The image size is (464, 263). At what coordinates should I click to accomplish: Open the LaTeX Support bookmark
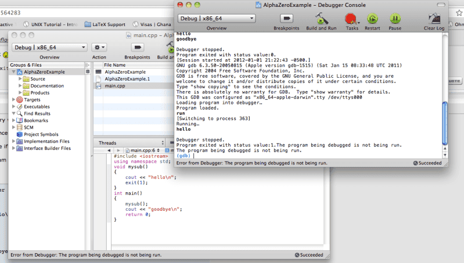[x=108, y=24]
